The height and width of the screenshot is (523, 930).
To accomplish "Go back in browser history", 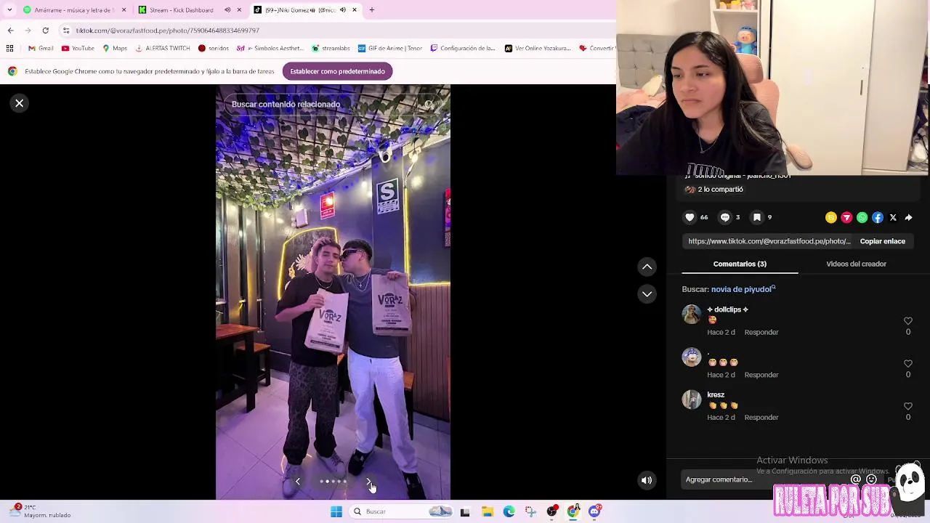I will pos(10,31).
